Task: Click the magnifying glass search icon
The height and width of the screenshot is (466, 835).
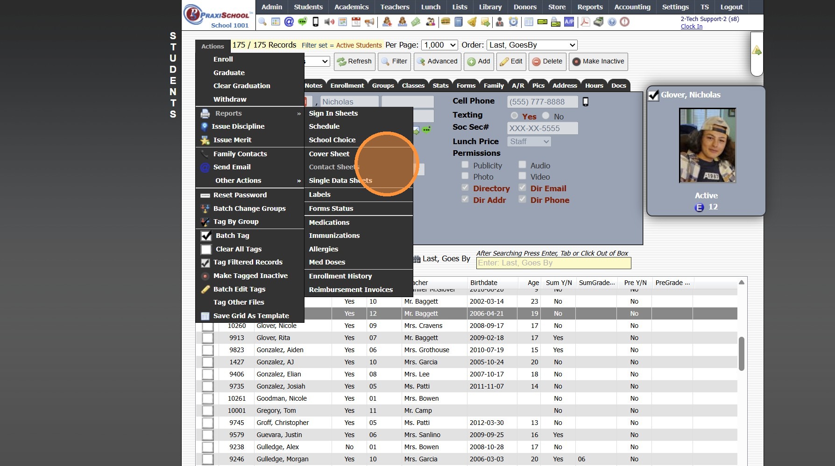Action: click(262, 22)
